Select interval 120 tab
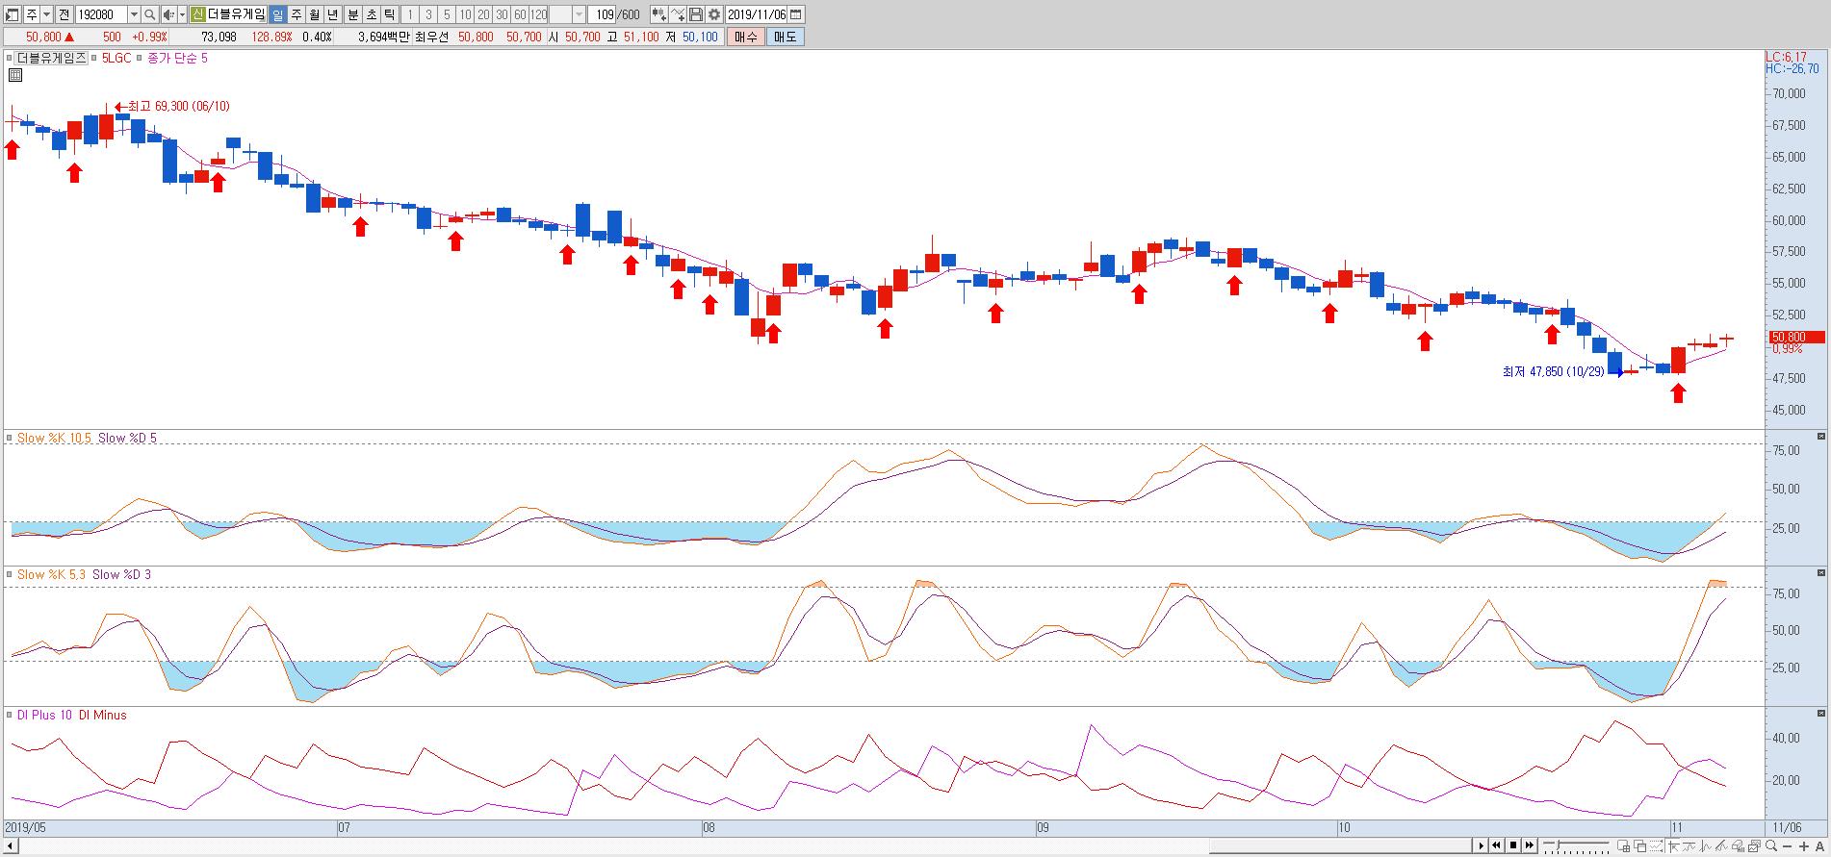The width and height of the screenshot is (1831, 857). point(538,14)
